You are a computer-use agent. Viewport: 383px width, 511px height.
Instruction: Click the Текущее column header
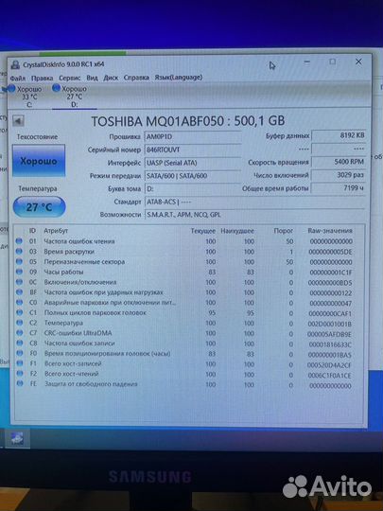tap(203, 231)
